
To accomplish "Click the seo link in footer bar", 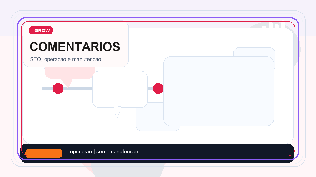I will 101,152.
